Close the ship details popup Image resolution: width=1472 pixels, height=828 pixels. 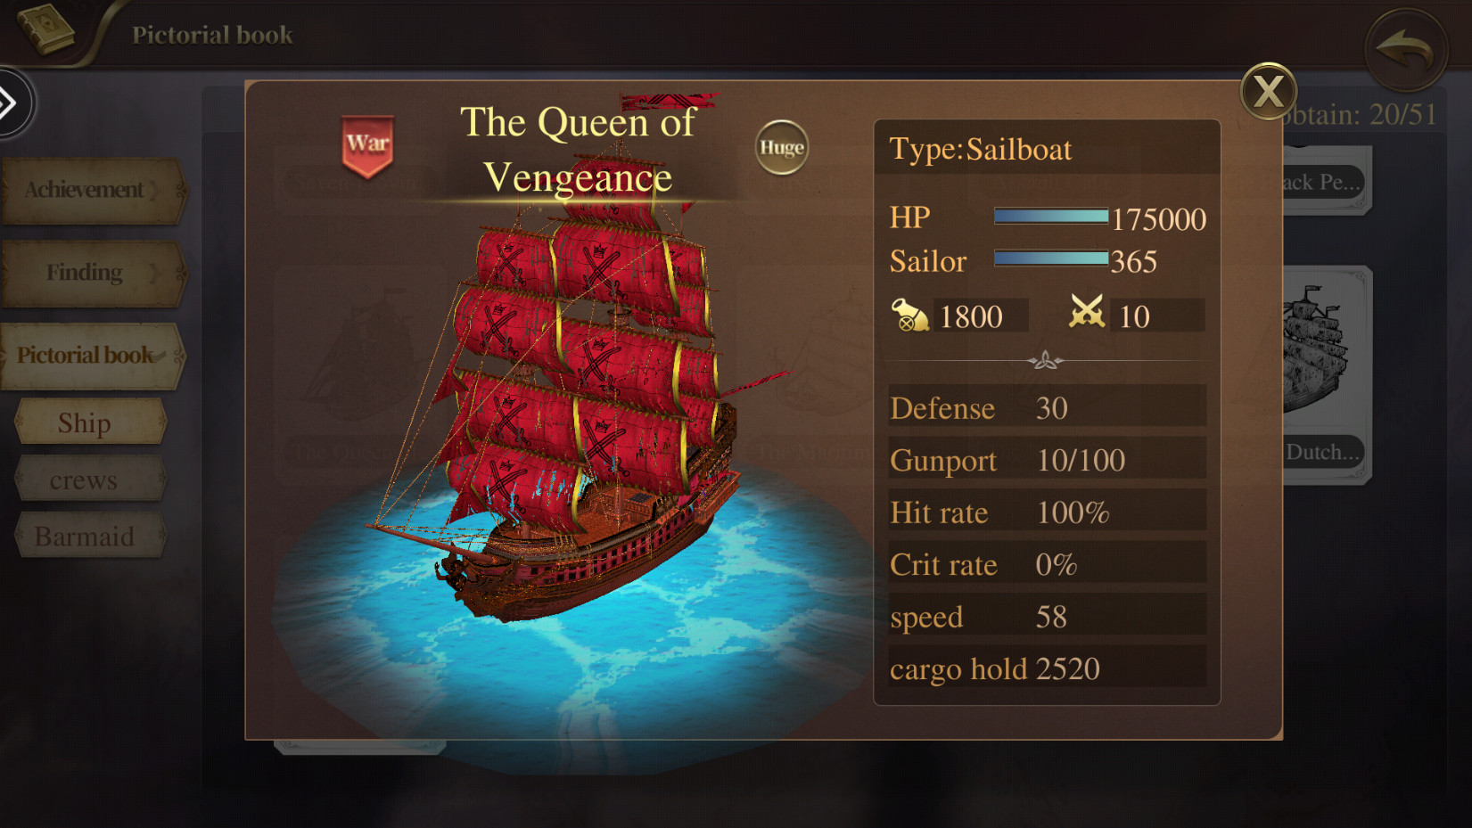click(1268, 91)
